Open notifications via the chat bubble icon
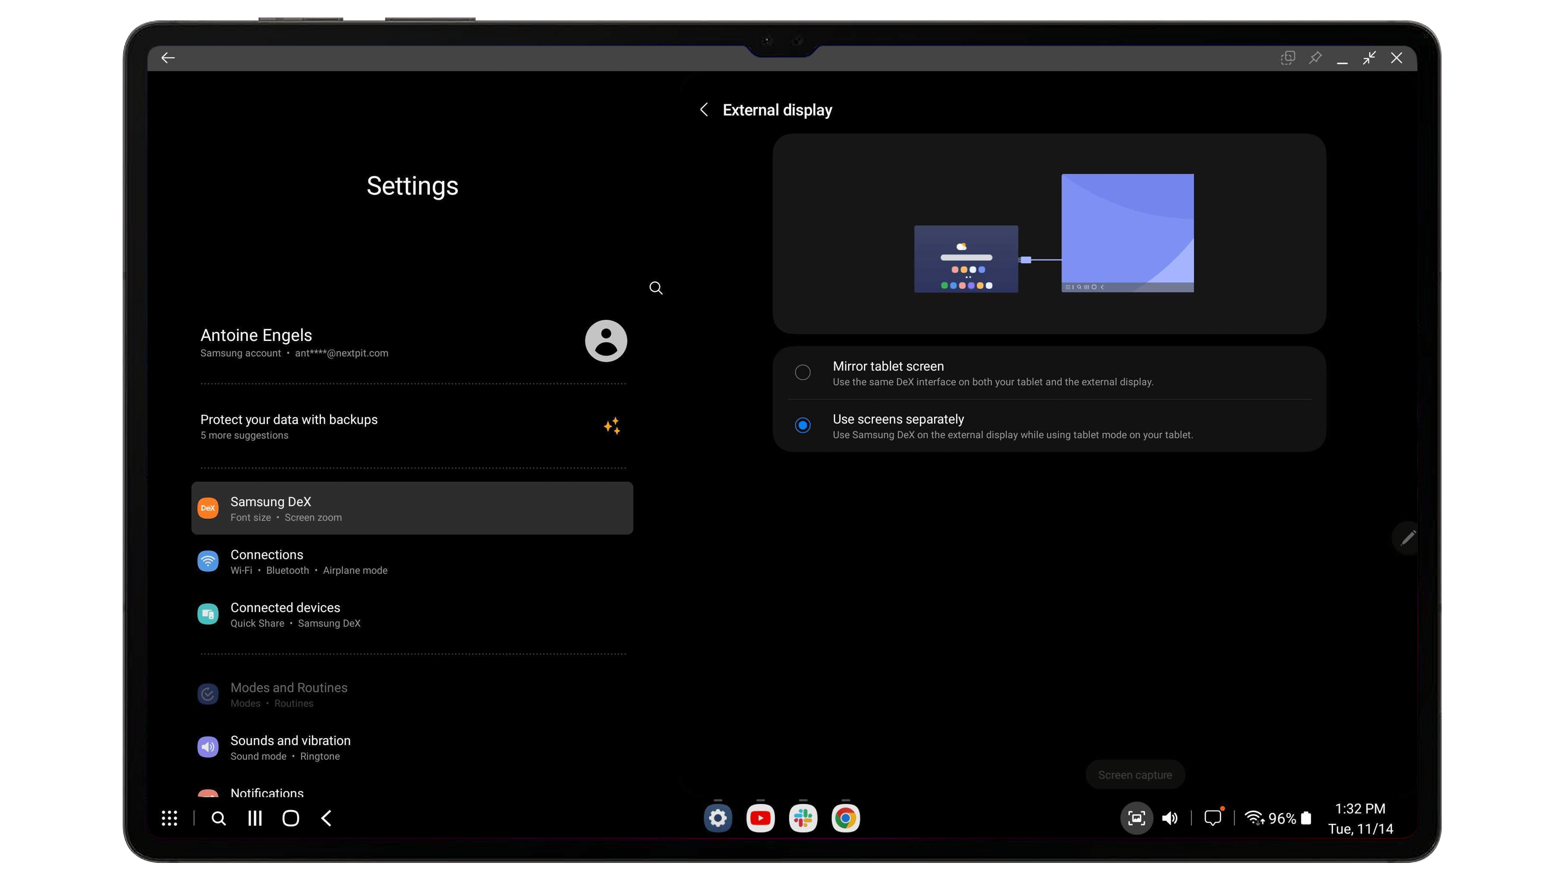The width and height of the screenshot is (1564, 880). 1213,818
